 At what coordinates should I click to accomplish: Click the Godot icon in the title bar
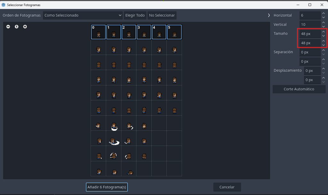click(4, 5)
